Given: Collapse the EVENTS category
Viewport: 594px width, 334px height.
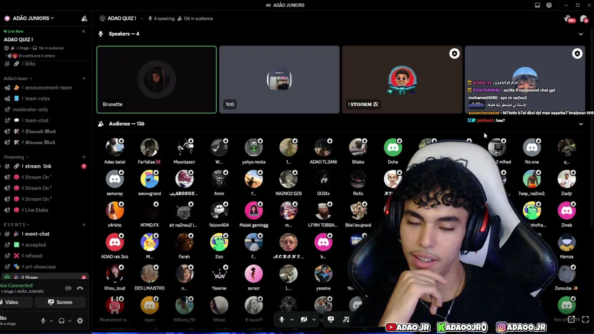Looking at the screenshot, I should 16,225.
